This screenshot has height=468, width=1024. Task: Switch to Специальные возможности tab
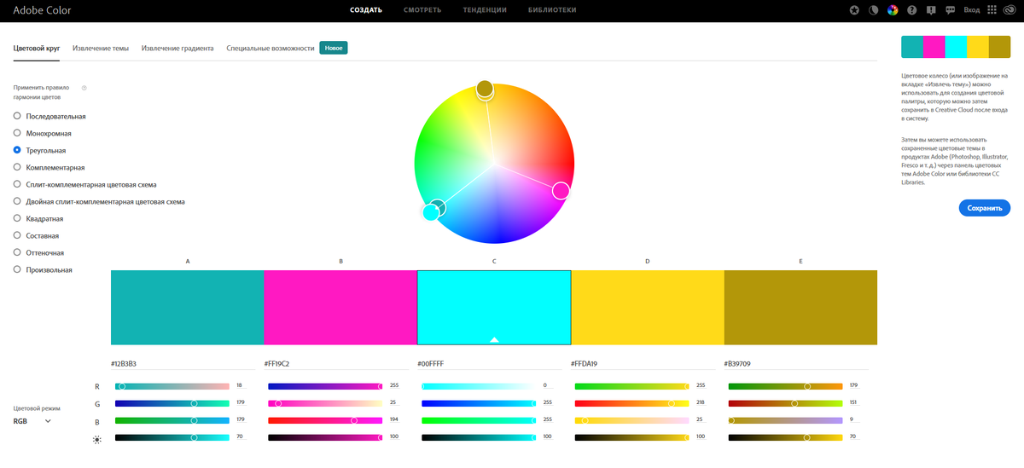click(271, 49)
